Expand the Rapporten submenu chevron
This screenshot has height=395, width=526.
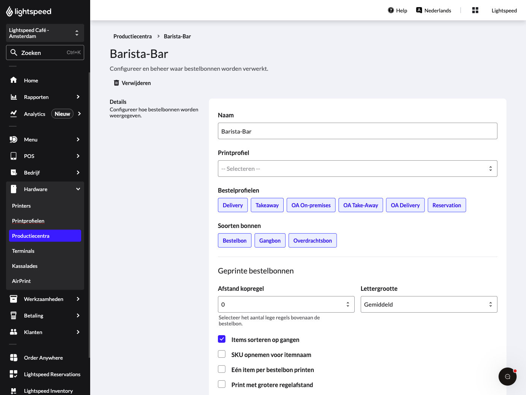(x=78, y=97)
